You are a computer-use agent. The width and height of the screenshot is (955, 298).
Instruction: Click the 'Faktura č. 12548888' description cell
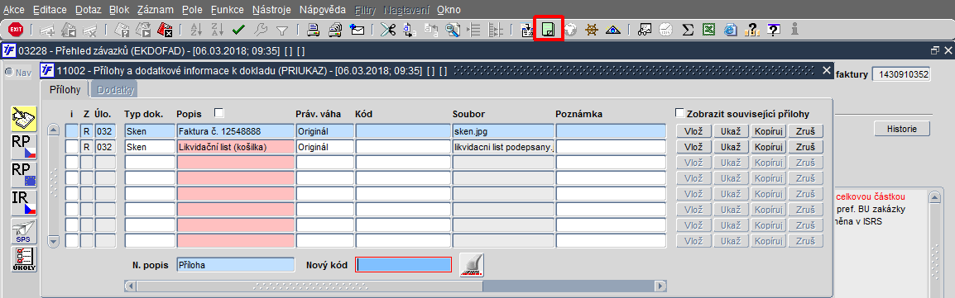coord(235,130)
